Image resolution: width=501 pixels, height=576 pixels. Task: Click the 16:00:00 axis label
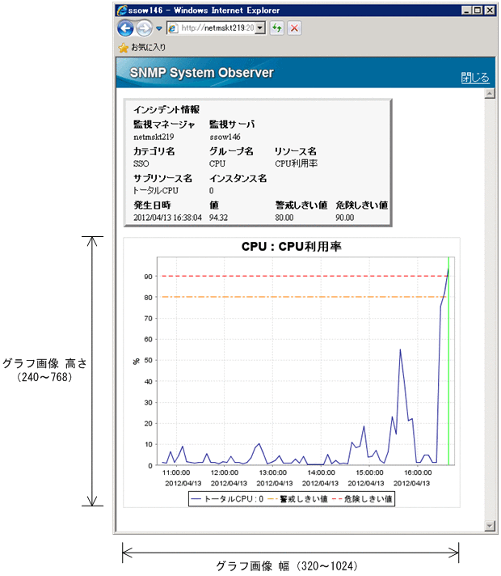tap(418, 472)
